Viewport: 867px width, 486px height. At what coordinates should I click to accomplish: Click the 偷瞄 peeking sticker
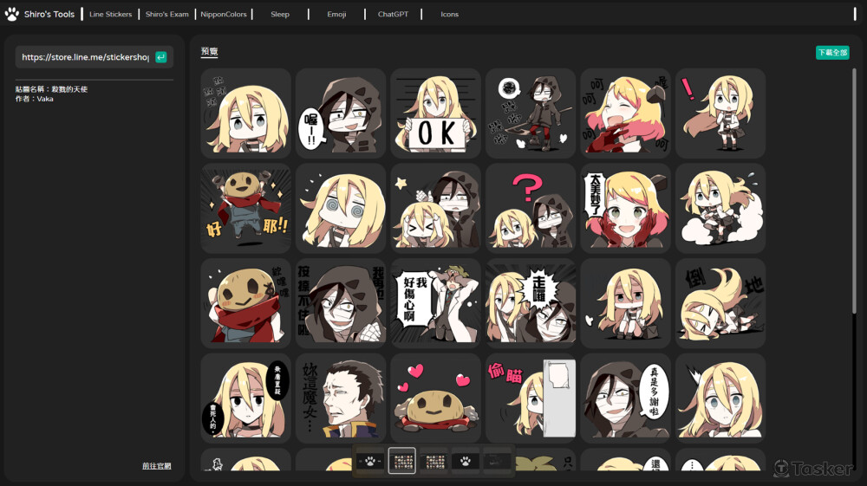[530, 398]
